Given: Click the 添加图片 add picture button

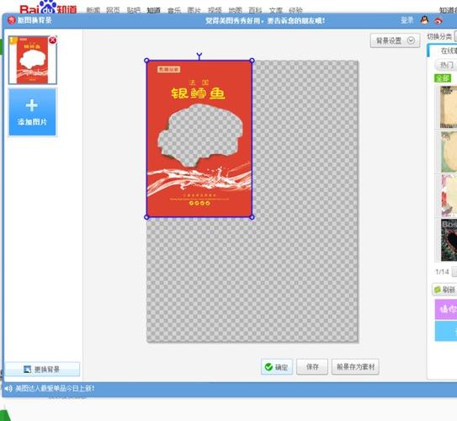Looking at the screenshot, I should (32, 112).
